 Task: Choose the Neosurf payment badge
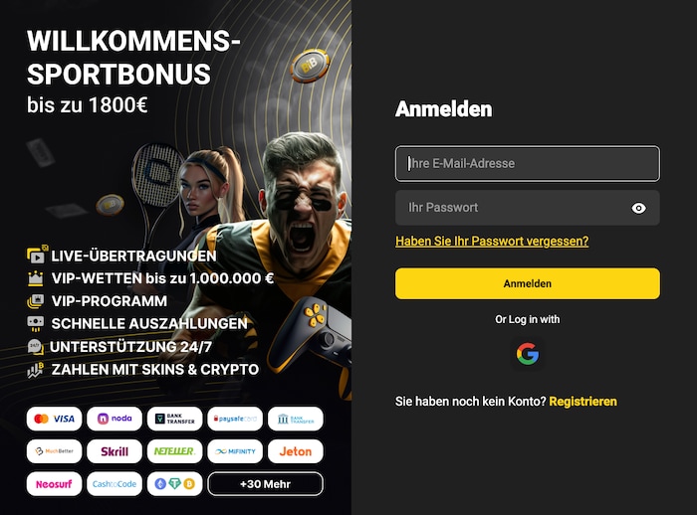[54, 483]
